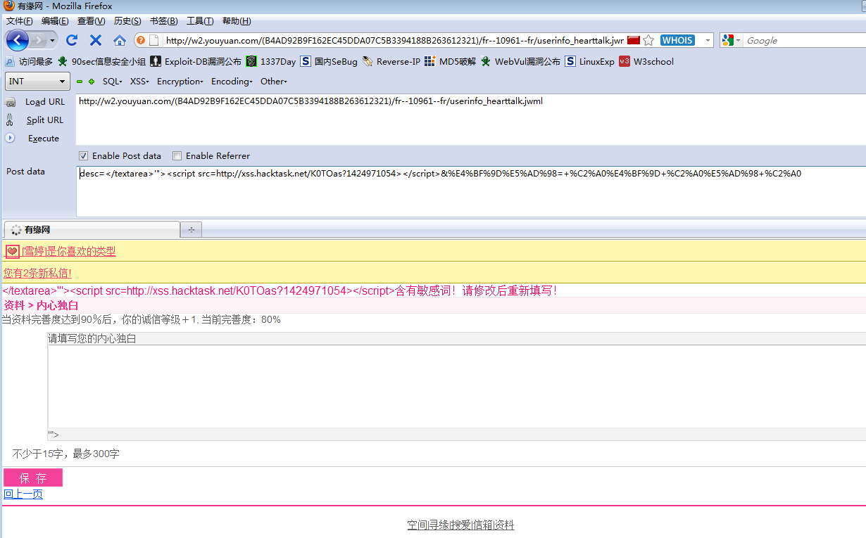Click the pink 保存 button
Viewport: 866px width, 538px height.
33,478
